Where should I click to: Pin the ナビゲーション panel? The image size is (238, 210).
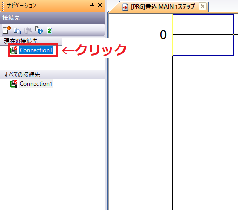(92, 5)
